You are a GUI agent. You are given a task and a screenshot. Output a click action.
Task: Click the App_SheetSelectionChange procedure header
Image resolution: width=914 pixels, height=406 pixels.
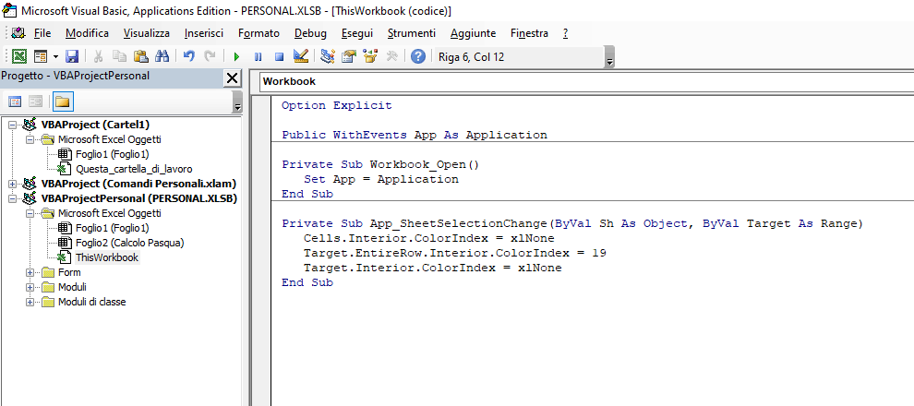click(x=571, y=223)
